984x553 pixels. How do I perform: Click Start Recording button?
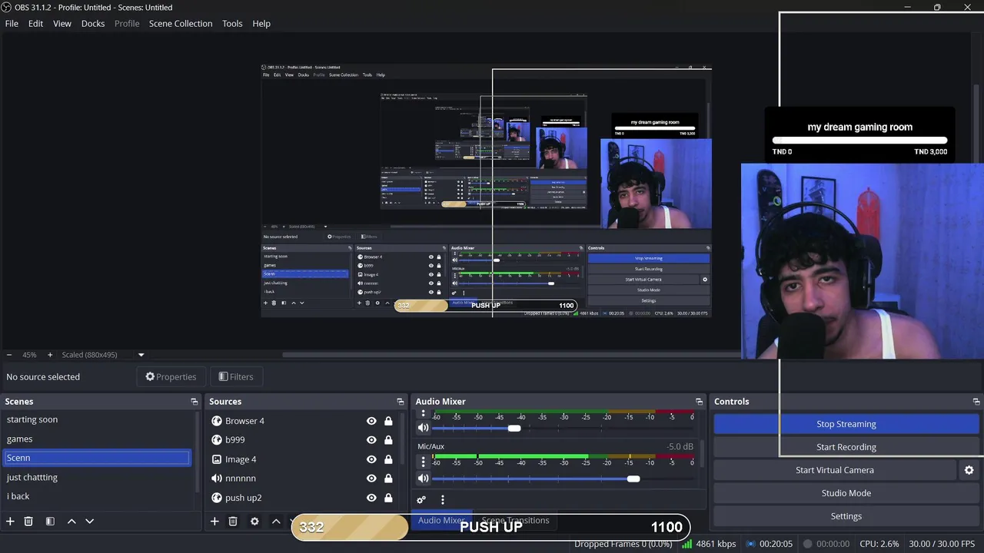pos(846,447)
